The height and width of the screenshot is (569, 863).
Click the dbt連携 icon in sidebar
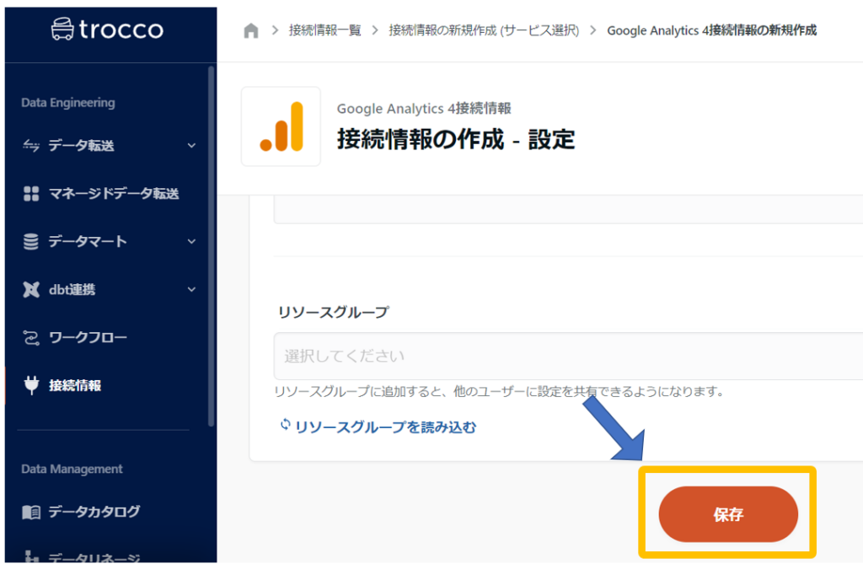tap(31, 290)
